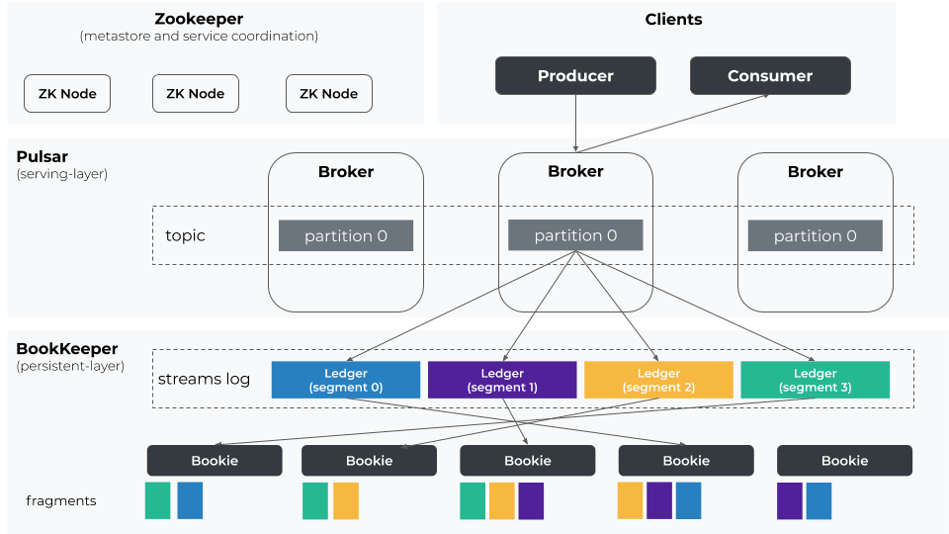Click the 'fragments' label

[61, 500]
